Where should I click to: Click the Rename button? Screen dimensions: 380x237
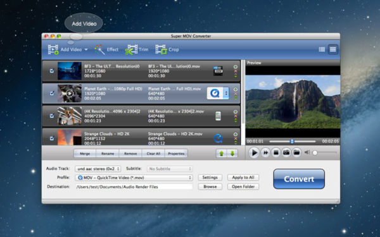click(x=108, y=154)
